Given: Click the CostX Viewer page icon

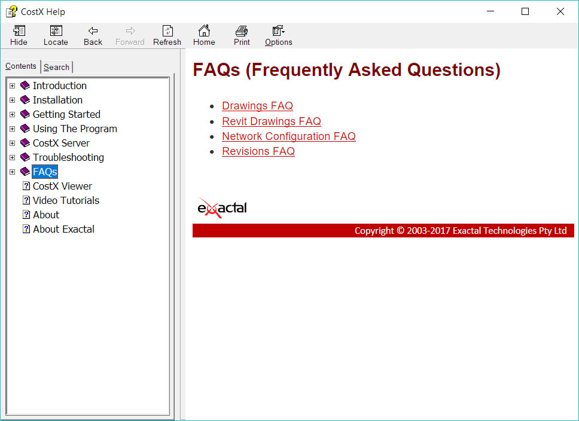Looking at the screenshot, I should (26, 186).
